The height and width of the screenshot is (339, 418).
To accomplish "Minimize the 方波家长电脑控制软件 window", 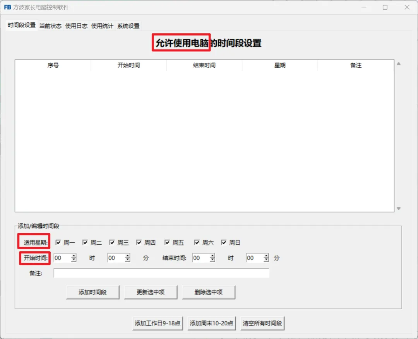I will [363, 7].
